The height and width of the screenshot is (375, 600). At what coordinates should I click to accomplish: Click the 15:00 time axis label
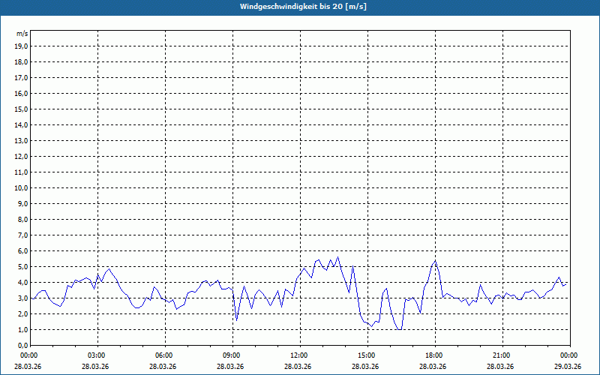(x=367, y=355)
